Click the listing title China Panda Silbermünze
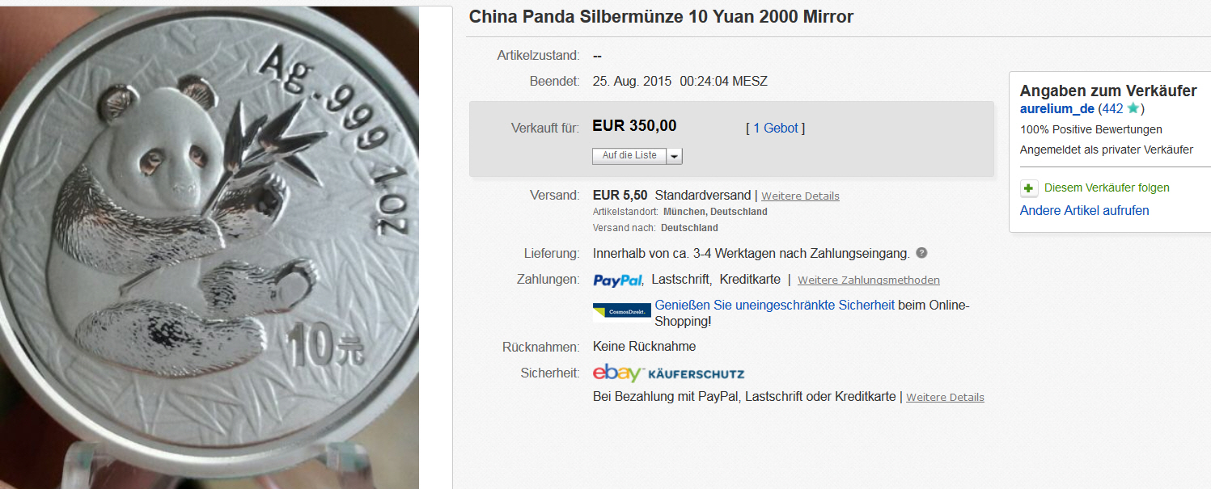 (661, 17)
